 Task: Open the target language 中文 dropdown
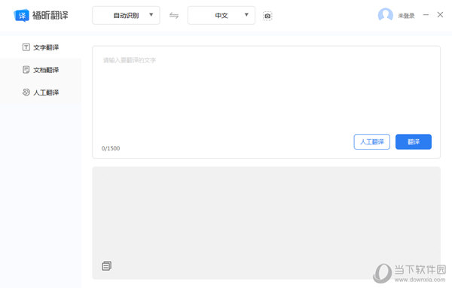(x=221, y=15)
